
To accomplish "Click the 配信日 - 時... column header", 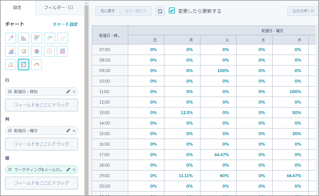I will click(110, 35).
